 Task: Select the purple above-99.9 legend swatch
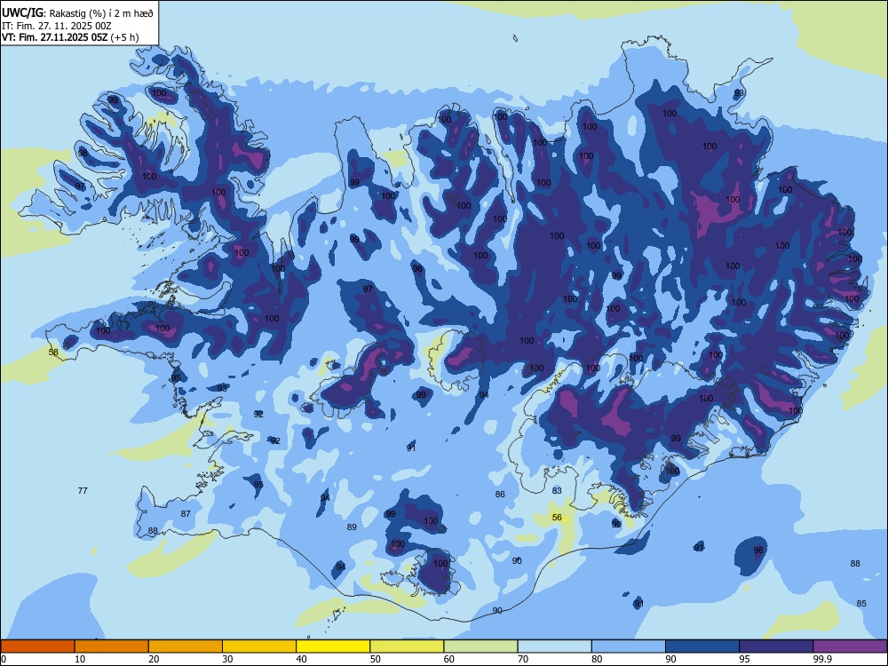tap(850, 646)
